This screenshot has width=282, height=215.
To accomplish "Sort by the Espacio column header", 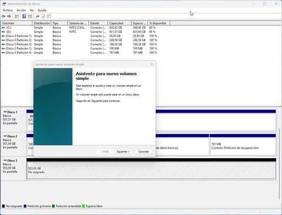I will click(x=139, y=23).
